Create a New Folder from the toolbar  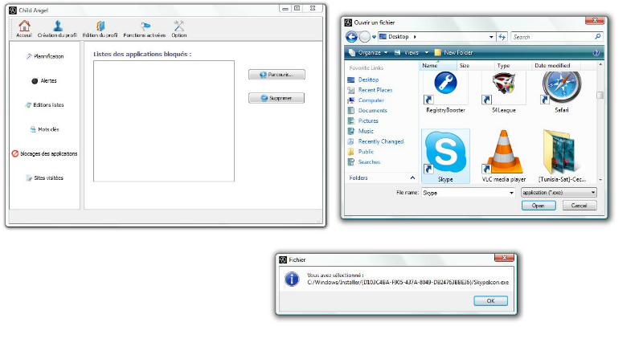[x=453, y=52]
